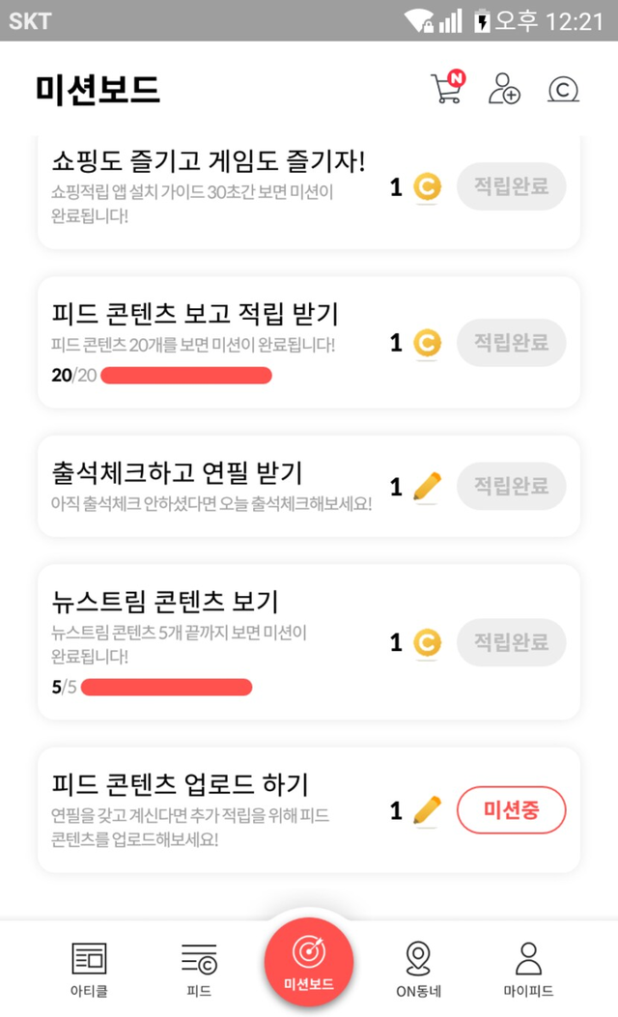Switch to the 아티클 tab

[89, 969]
